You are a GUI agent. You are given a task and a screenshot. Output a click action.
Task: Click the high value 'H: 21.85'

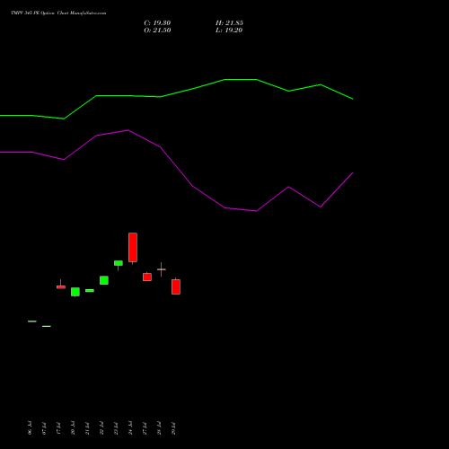229,23
